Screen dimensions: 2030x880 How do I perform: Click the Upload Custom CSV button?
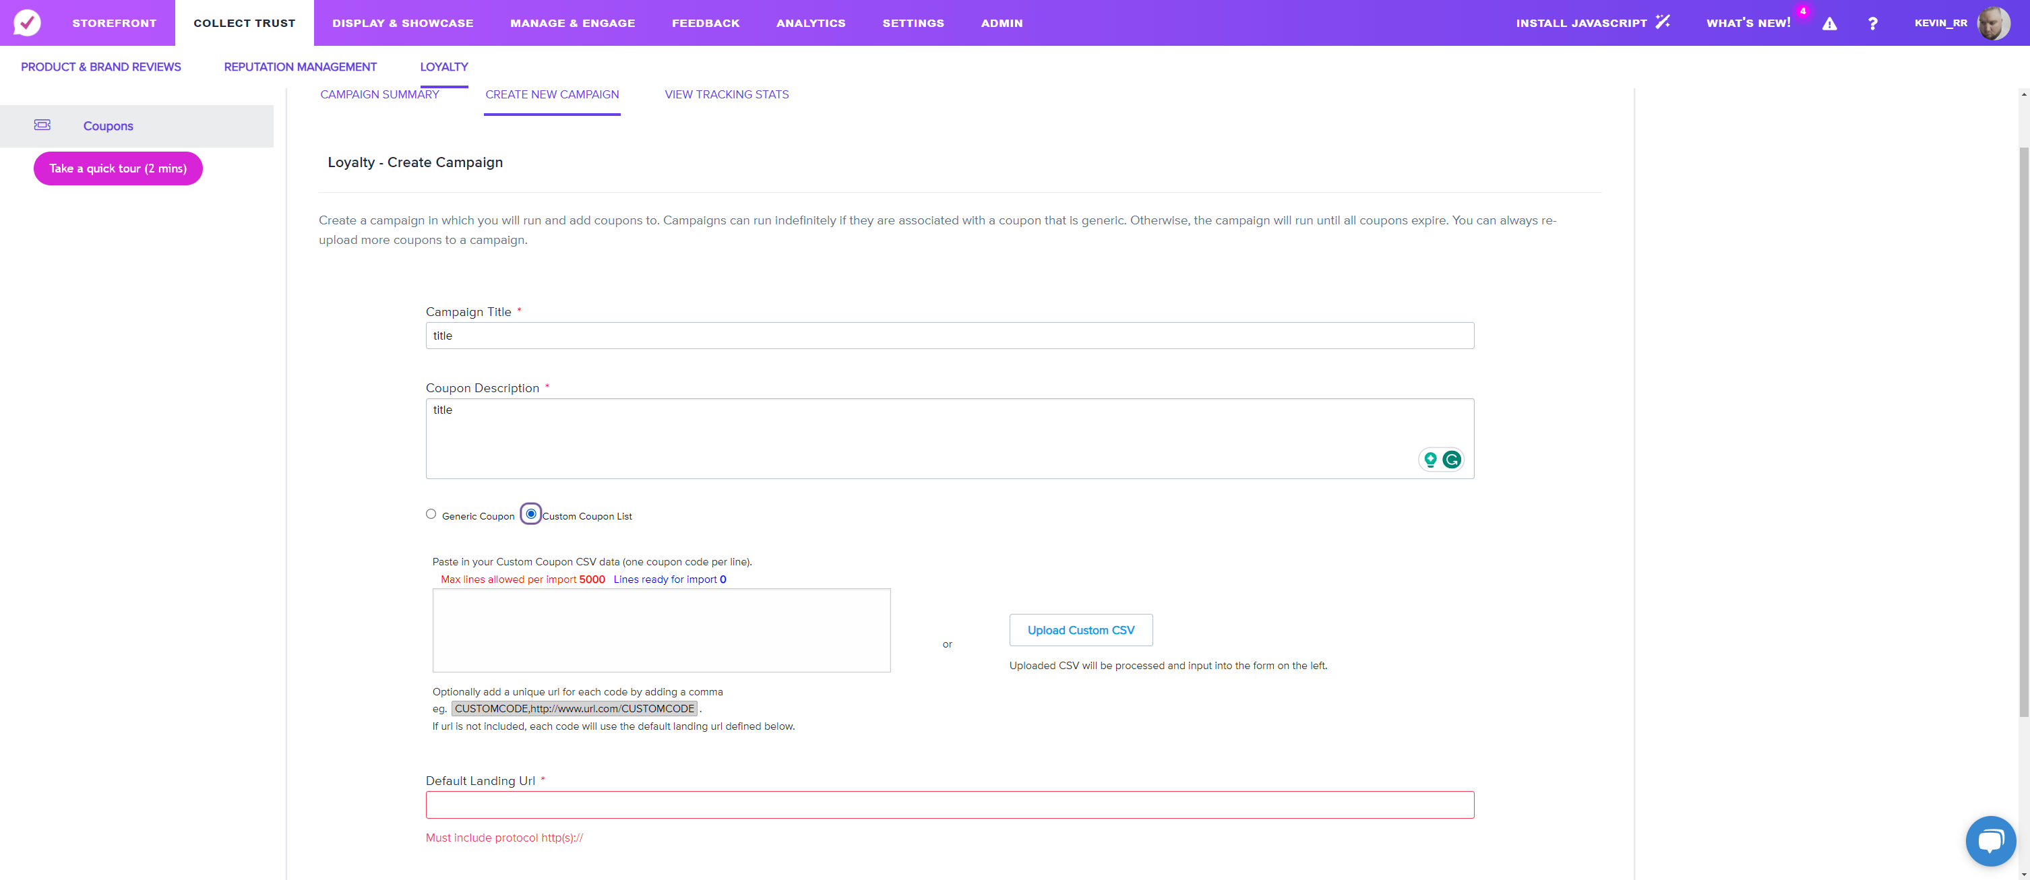pyautogui.click(x=1080, y=630)
